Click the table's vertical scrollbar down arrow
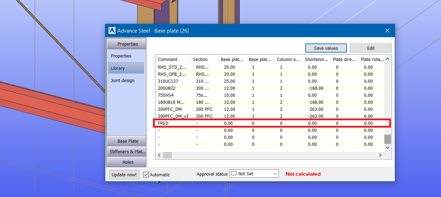This screenshot has height=197, width=441. (387, 148)
